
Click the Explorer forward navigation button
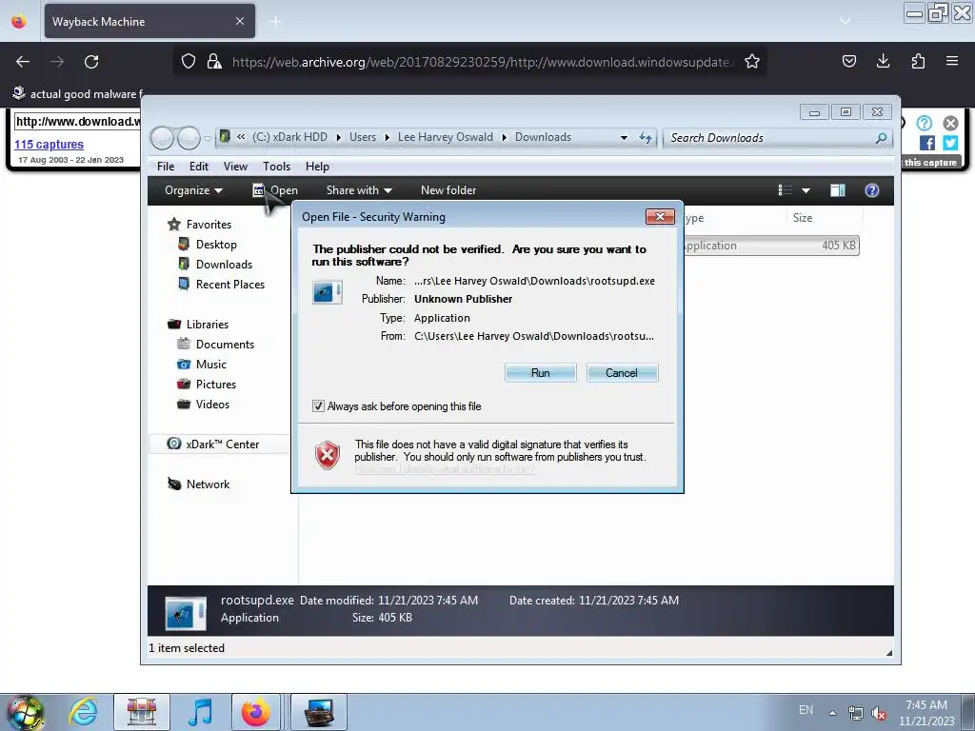pos(189,138)
